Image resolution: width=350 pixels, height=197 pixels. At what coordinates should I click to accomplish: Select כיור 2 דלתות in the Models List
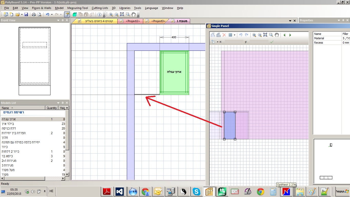pyautogui.click(x=33, y=152)
